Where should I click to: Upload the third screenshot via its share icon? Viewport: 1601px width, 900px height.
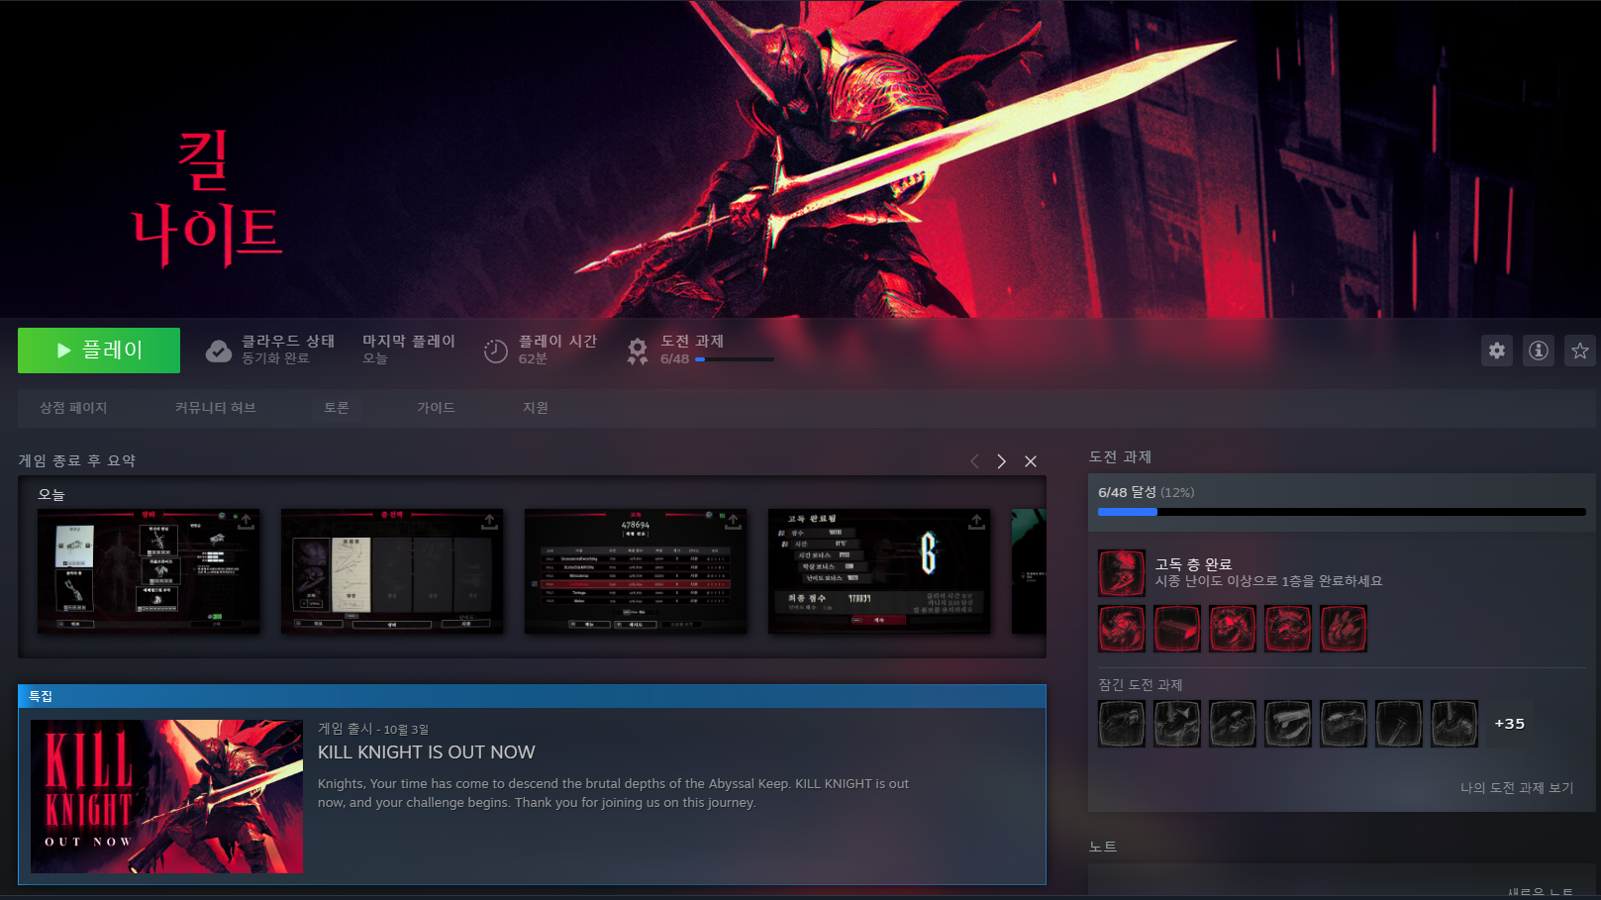pos(733,522)
